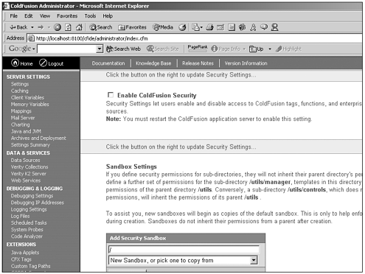
Task: Open the Settings Summary link
Action: 30,145
